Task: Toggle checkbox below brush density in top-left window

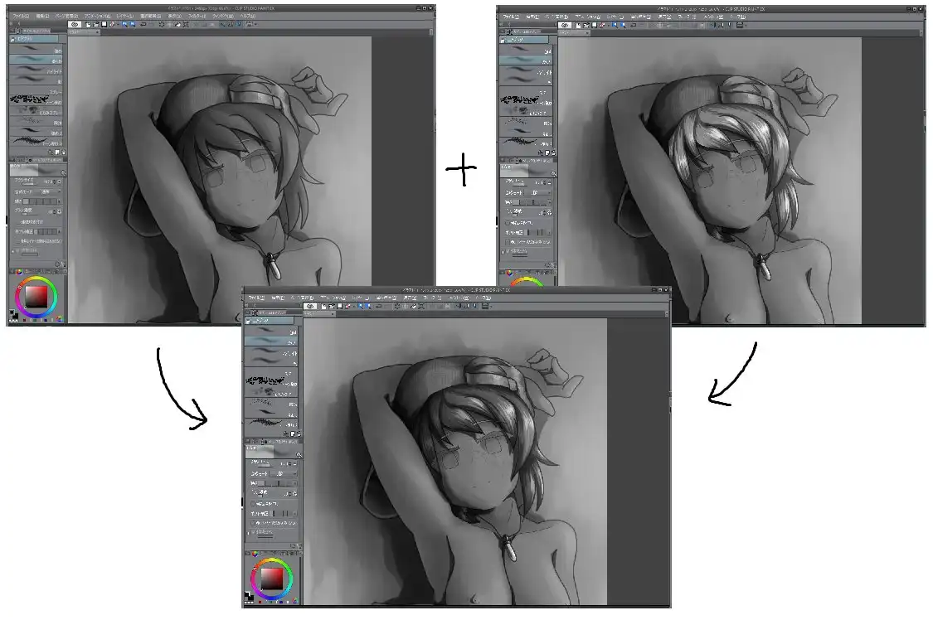Action: pyautogui.click(x=15, y=221)
